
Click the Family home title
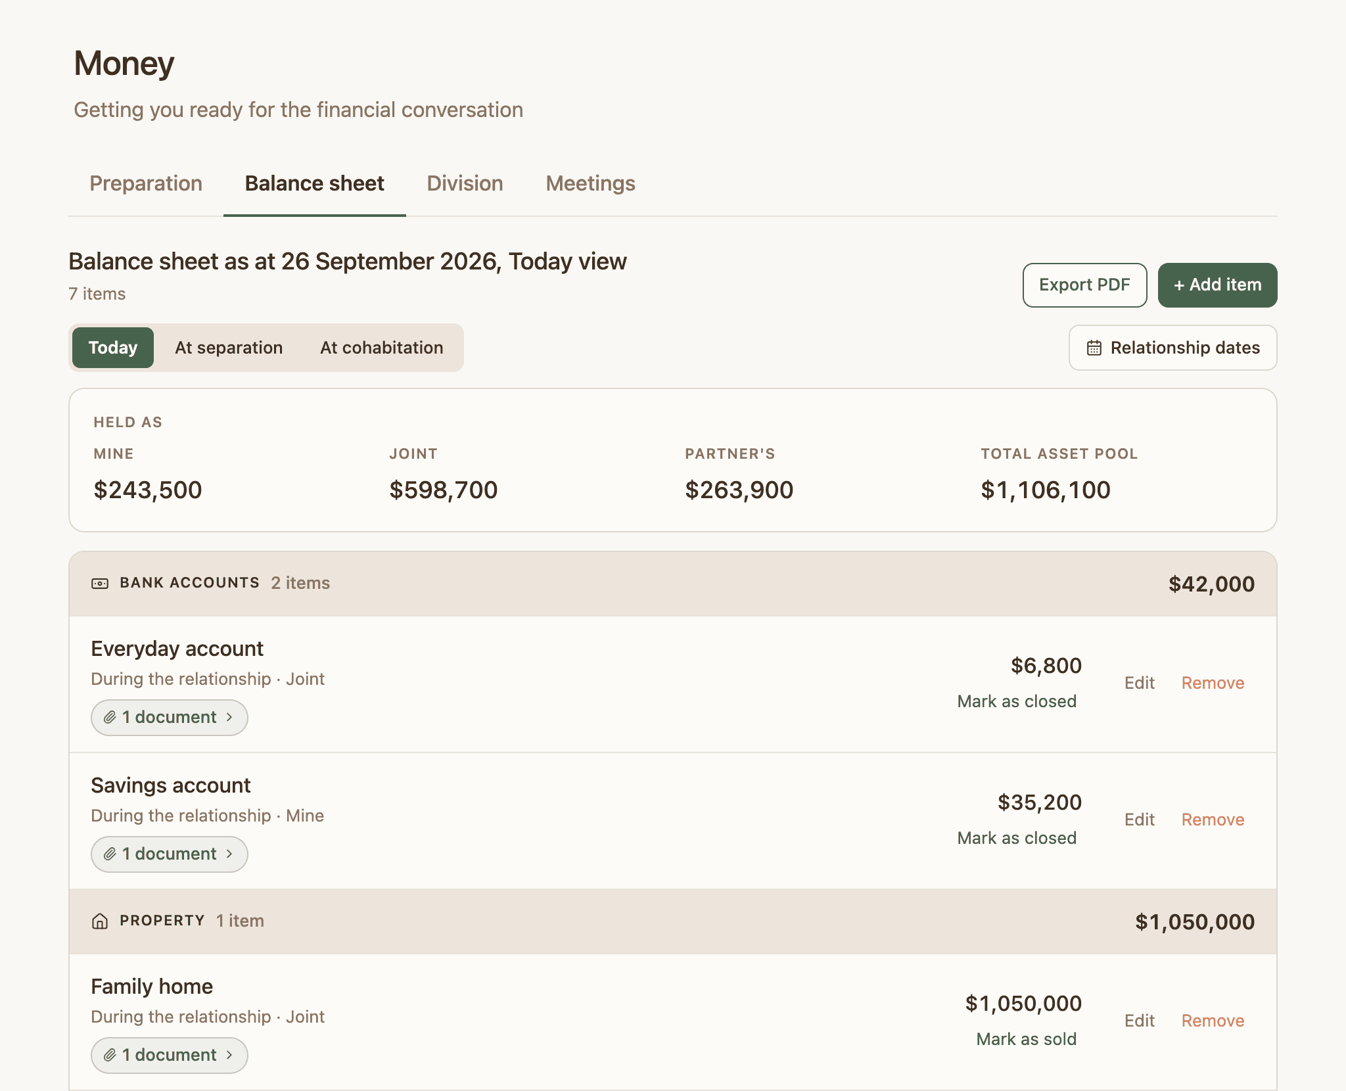coord(152,987)
